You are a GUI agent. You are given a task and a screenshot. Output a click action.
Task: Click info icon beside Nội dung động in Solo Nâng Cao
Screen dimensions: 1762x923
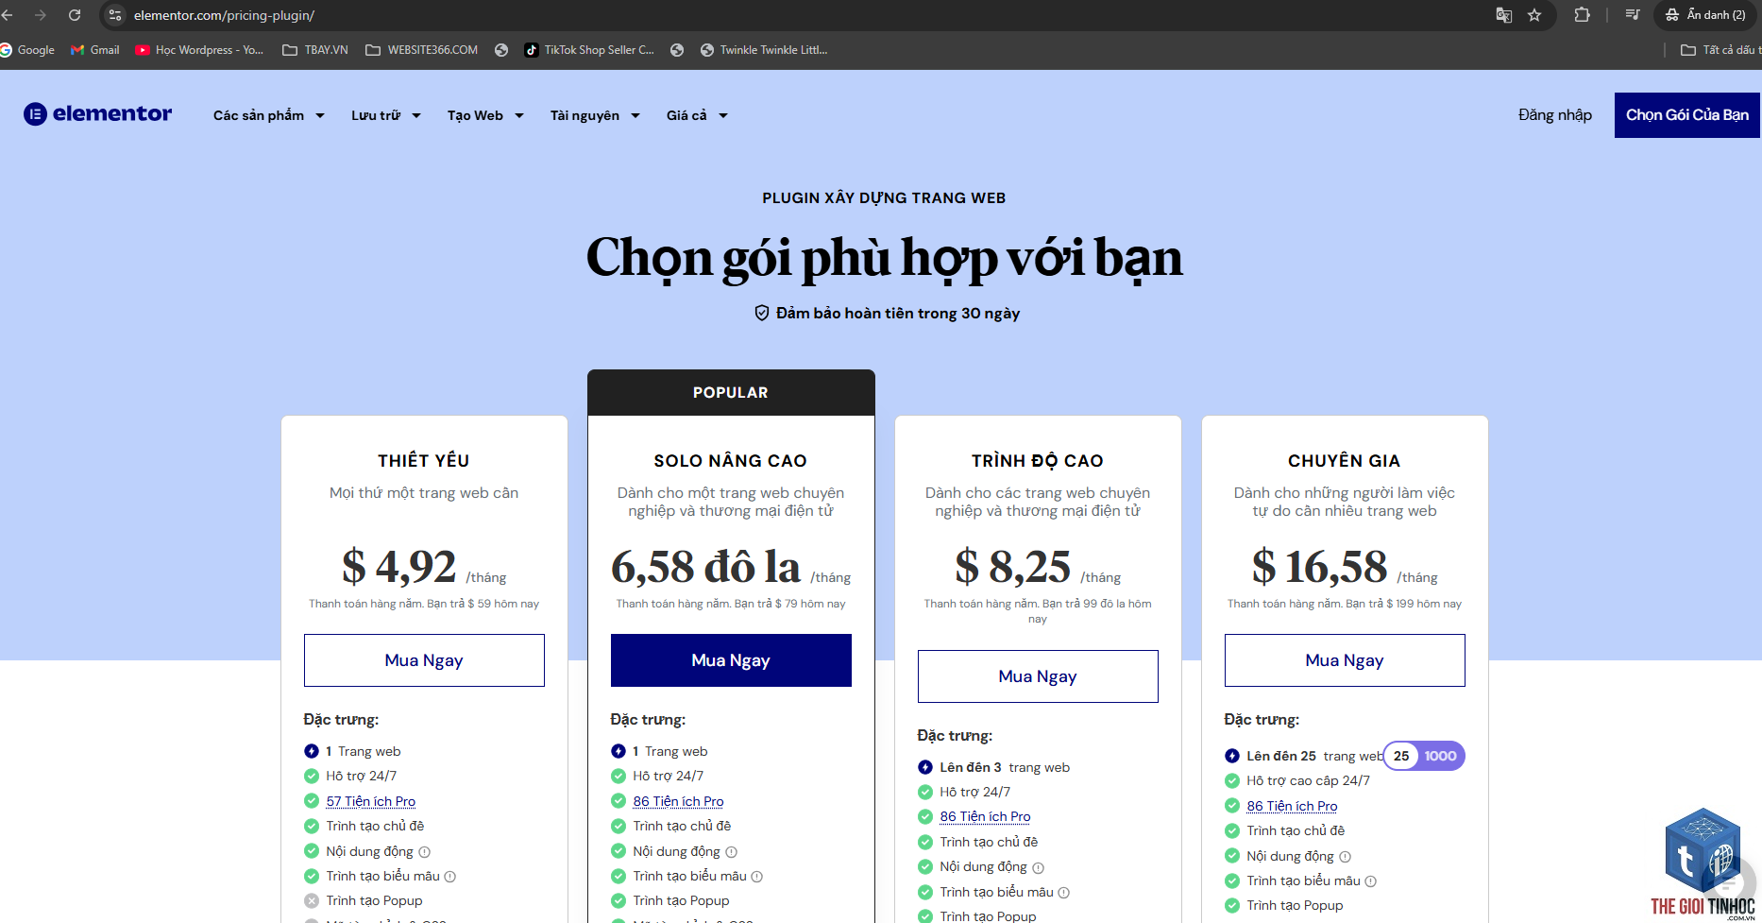[x=732, y=852]
